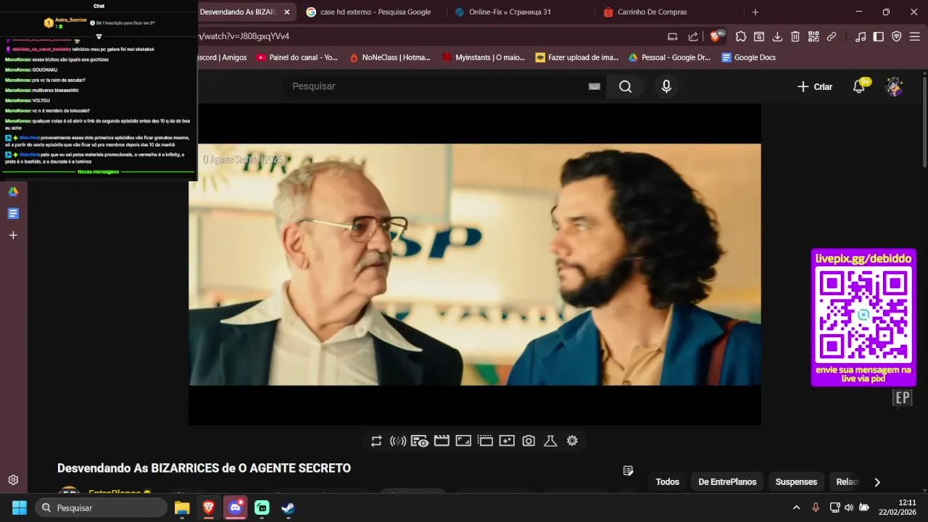Collapse the chat leaderboard arrow
The height and width of the screenshot is (522, 928).
click(99, 36)
